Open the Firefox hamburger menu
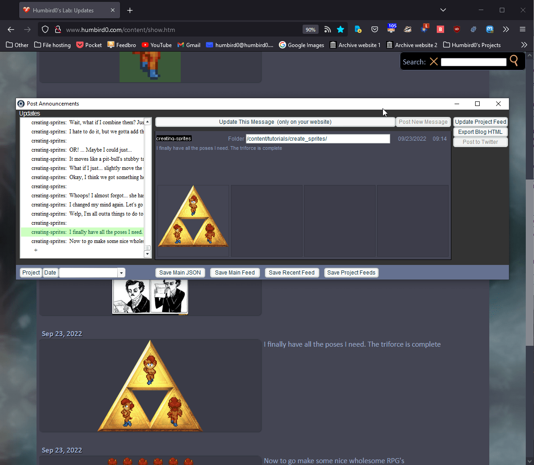Viewport: 534px width, 465px height. point(523,30)
